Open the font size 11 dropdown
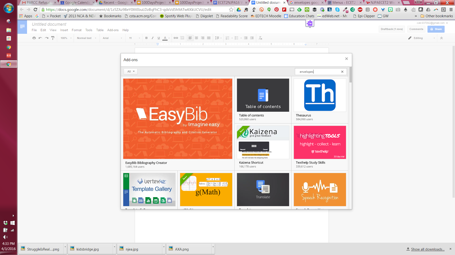455x255 pixels. (x=135, y=38)
